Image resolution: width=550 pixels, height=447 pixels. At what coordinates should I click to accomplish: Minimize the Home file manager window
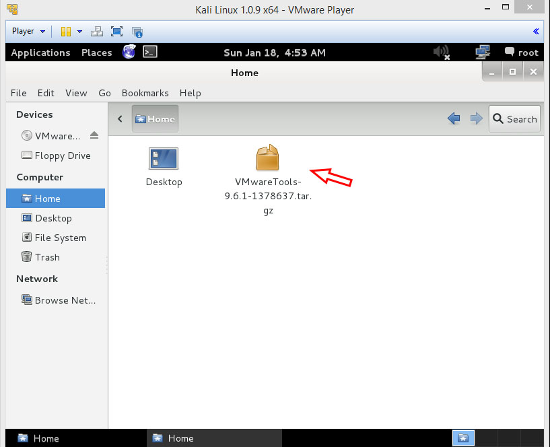click(492, 72)
